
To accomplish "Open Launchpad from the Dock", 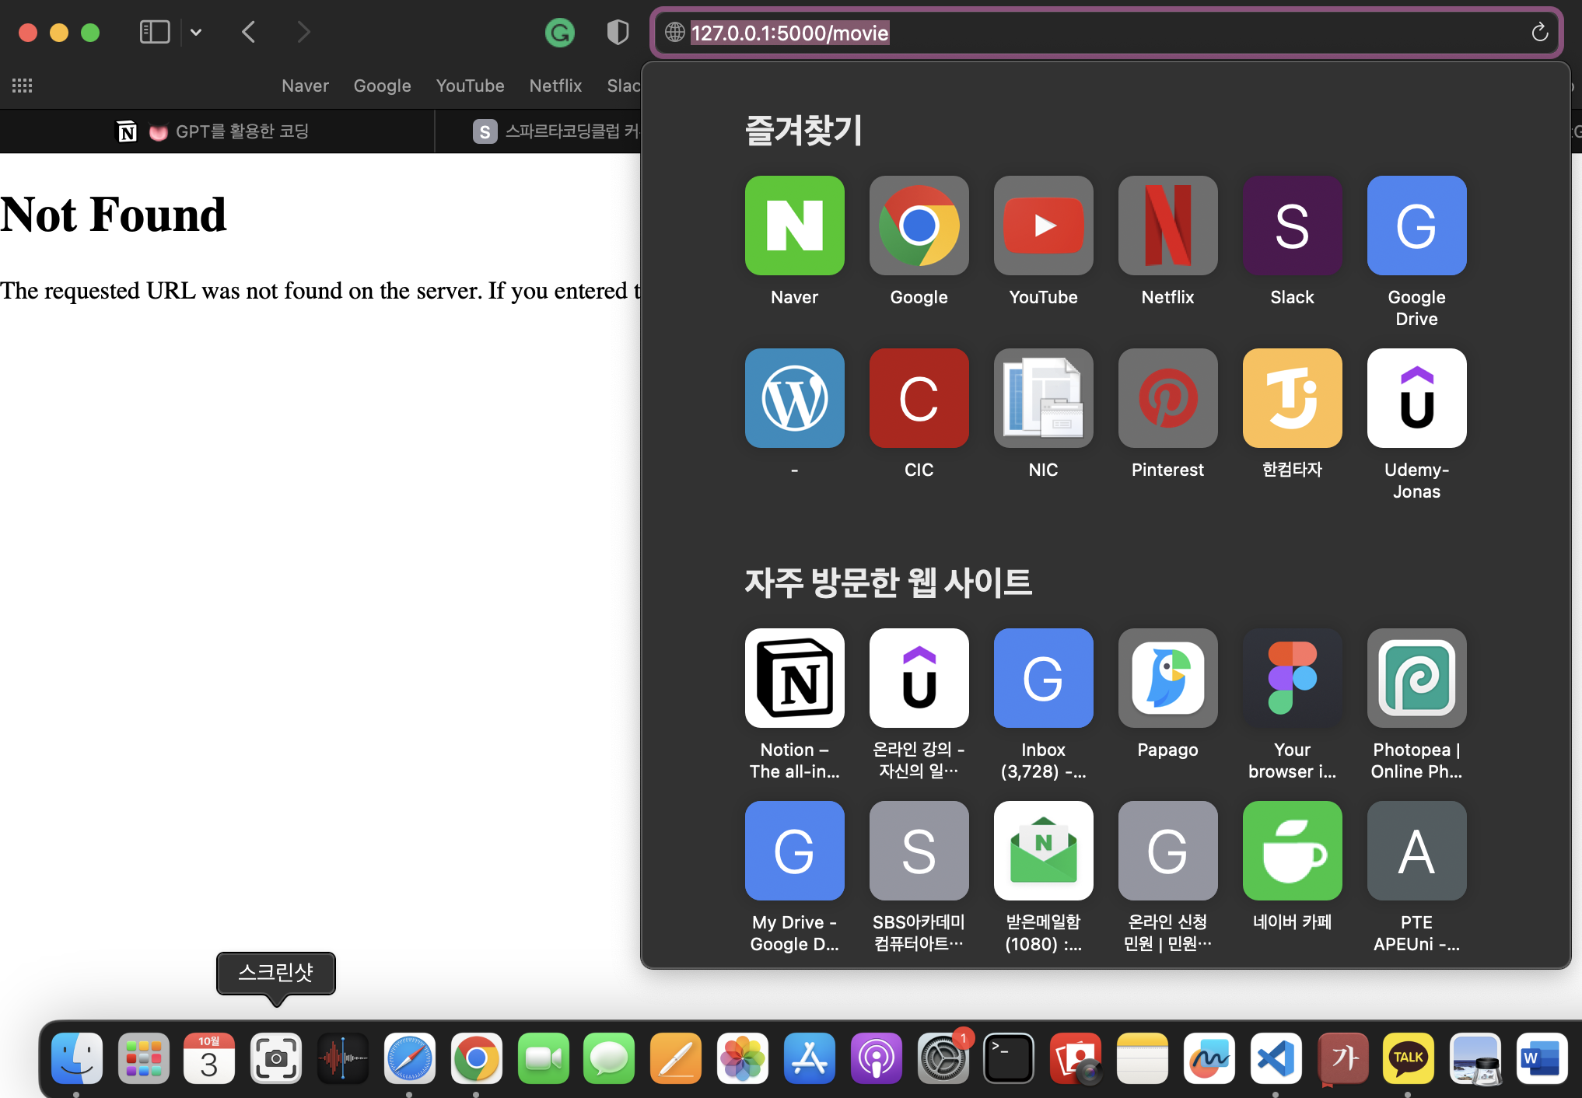I will tap(143, 1058).
